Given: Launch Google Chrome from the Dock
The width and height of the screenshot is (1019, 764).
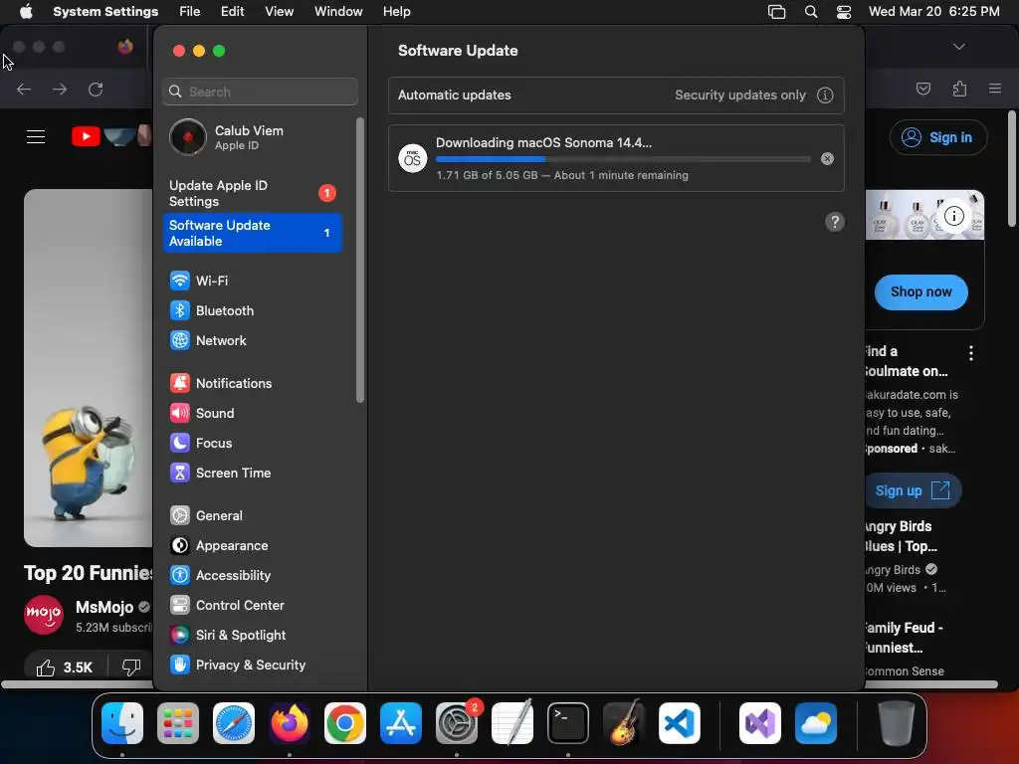Looking at the screenshot, I should click(345, 723).
